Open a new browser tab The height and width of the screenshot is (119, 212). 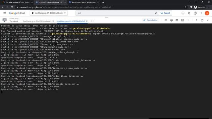coord(103,2)
